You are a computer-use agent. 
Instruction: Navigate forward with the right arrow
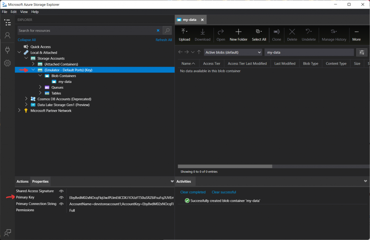pos(186,52)
